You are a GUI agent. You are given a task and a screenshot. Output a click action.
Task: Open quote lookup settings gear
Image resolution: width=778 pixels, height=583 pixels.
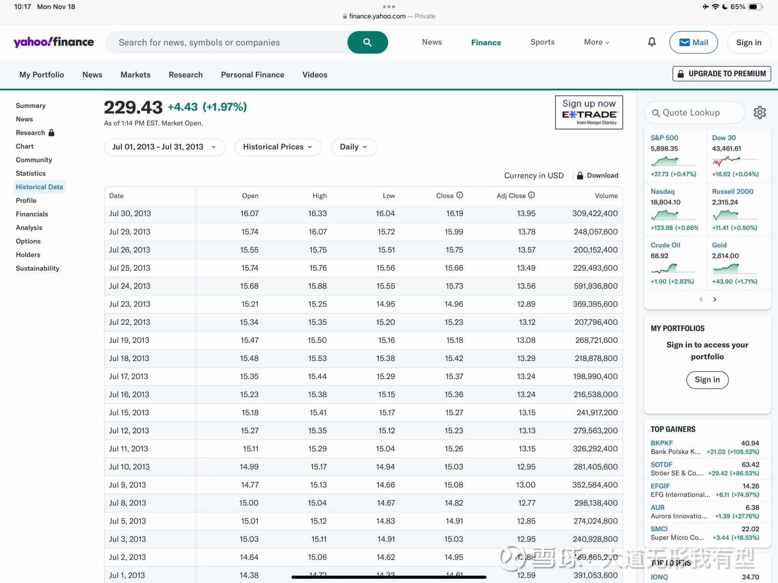(x=760, y=112)
